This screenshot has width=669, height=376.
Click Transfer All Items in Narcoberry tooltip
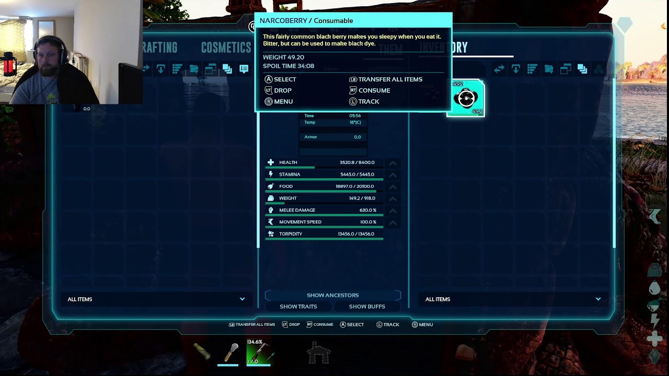386,79
